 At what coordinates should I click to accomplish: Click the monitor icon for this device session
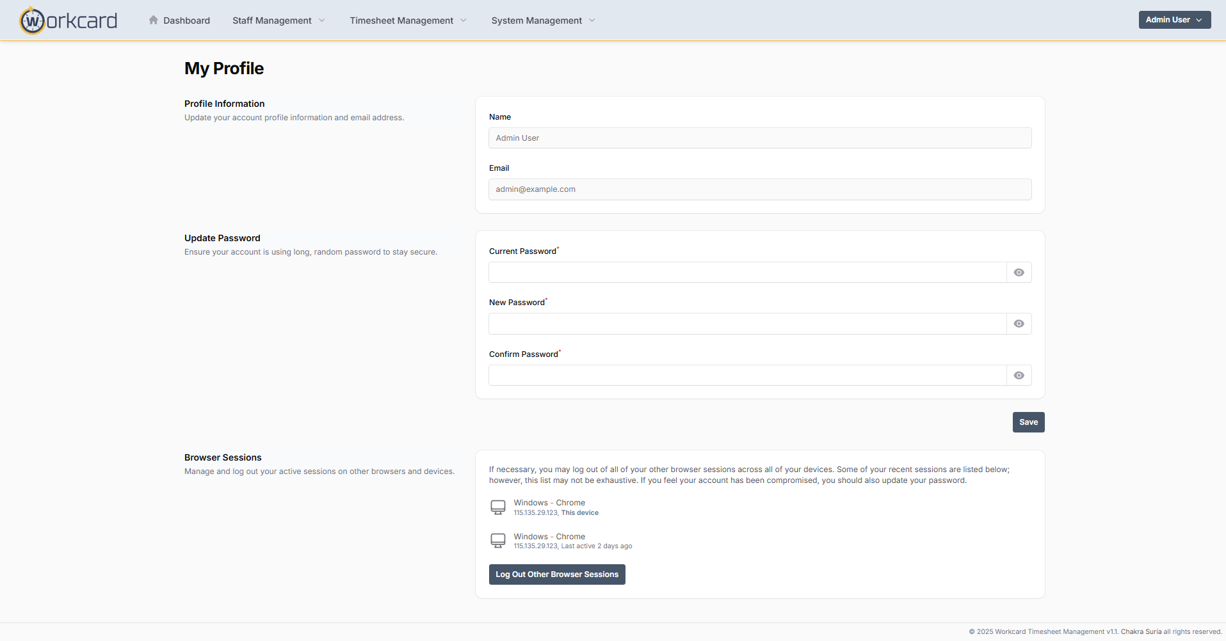pos(497,507)
